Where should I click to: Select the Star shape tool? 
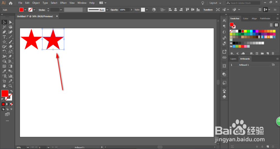(4, 42)
